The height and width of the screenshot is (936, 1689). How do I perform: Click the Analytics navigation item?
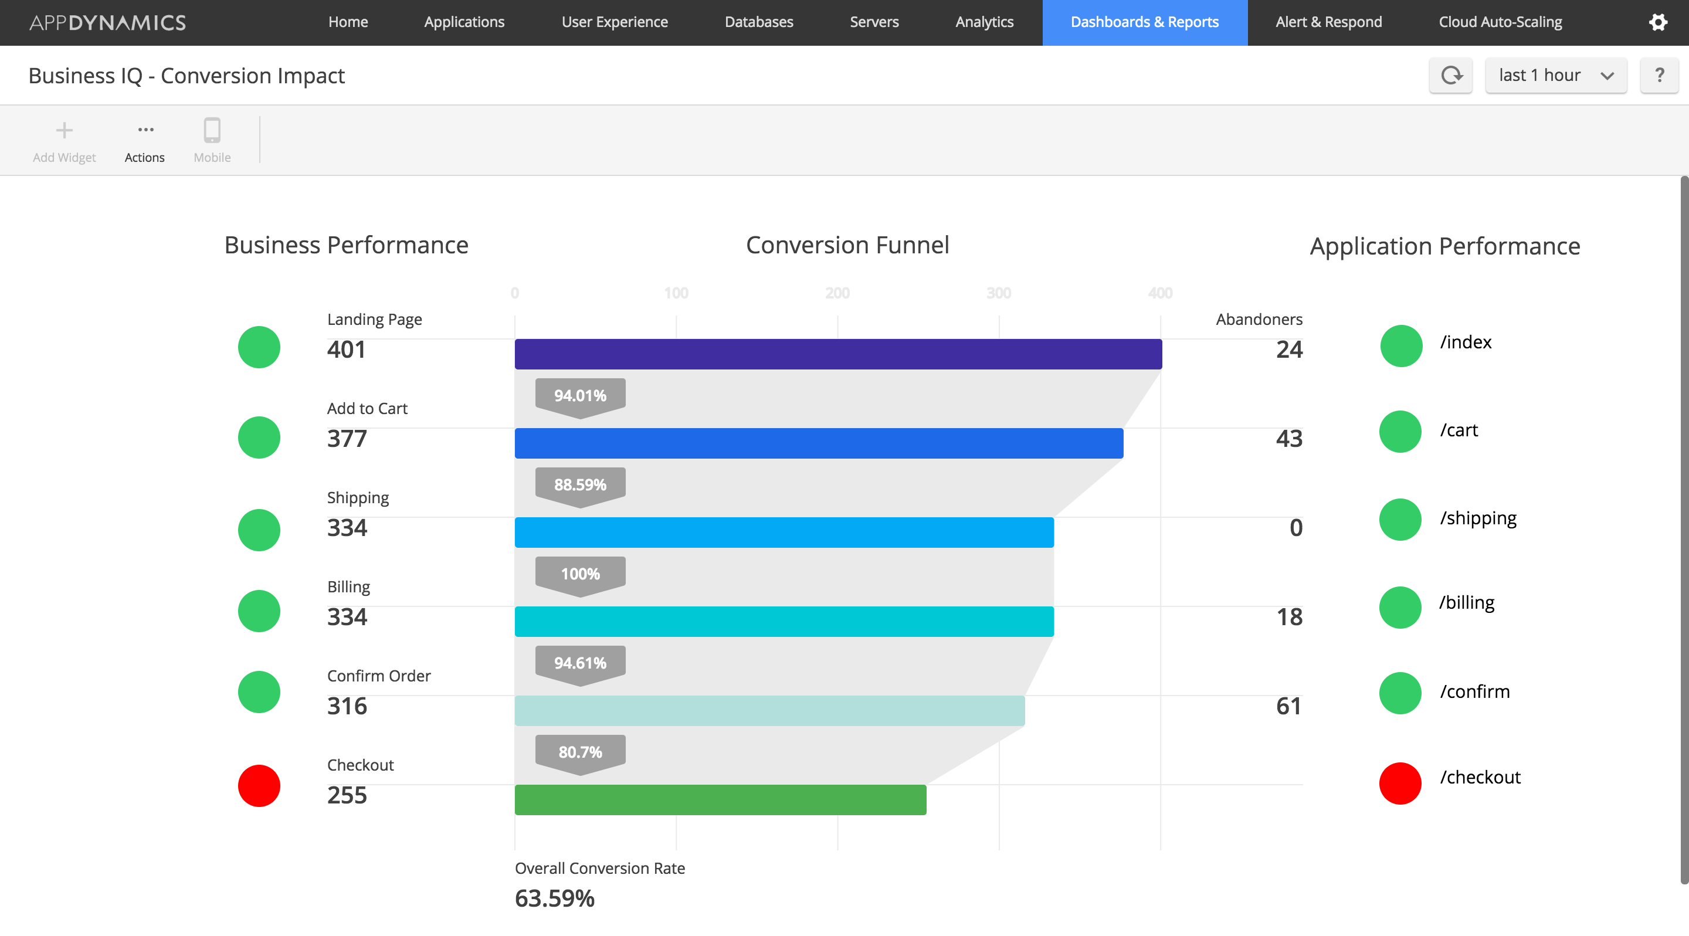[984, 22]
